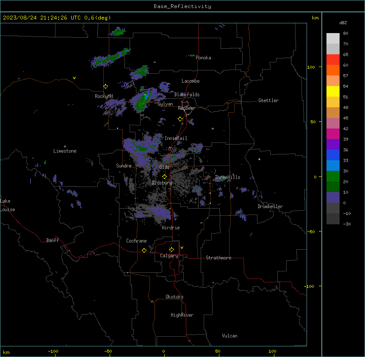Click the -50 tick on right axis
The width and height of the screenshot is (365, 357).
[x=311, y=231]
